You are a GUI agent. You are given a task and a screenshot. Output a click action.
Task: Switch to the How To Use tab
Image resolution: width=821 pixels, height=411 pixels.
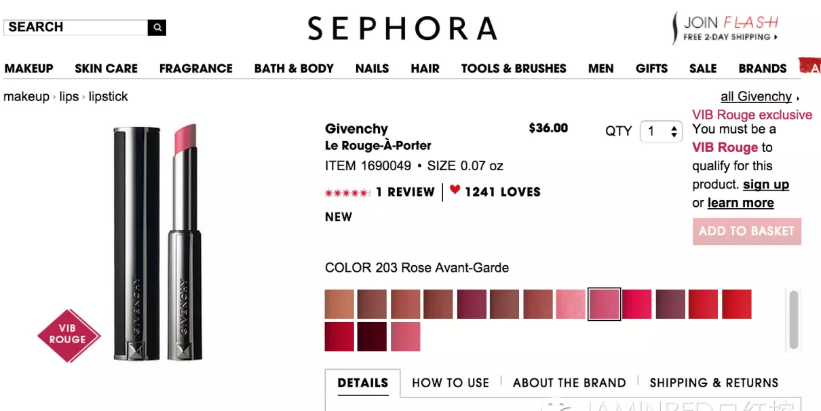(x=451, y=383)
